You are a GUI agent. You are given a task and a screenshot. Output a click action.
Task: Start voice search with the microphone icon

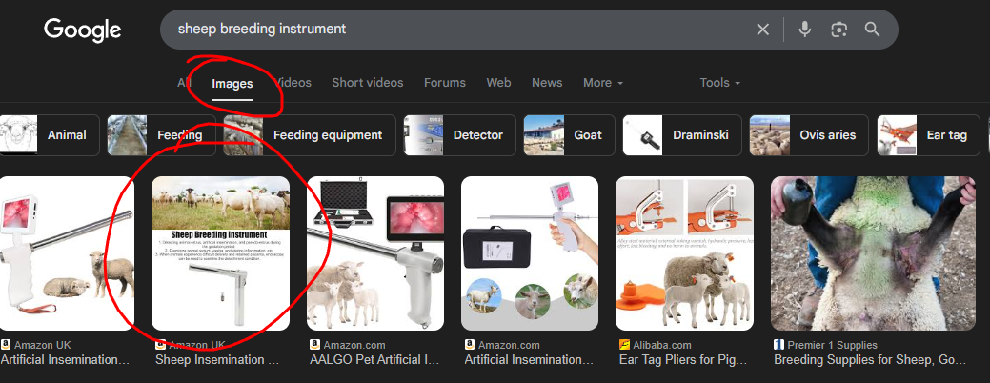[804, 29]
